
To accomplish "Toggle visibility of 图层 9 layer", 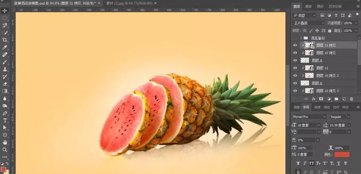I will pyautogui.click(x=295, y=61).
